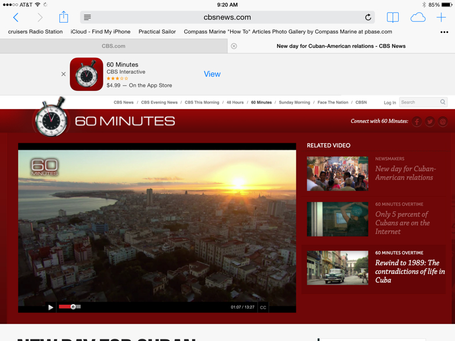The width and height of the screenshot is (455, 341).
Task: Go to Face The Nation nav link
Action: (x=333, y=102)
